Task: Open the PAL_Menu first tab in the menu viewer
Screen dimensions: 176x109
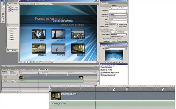Action: point(27,4)
